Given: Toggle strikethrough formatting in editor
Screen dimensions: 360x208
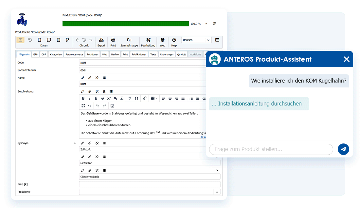Looking at the screenshot, I should click(x=102, y=98).
